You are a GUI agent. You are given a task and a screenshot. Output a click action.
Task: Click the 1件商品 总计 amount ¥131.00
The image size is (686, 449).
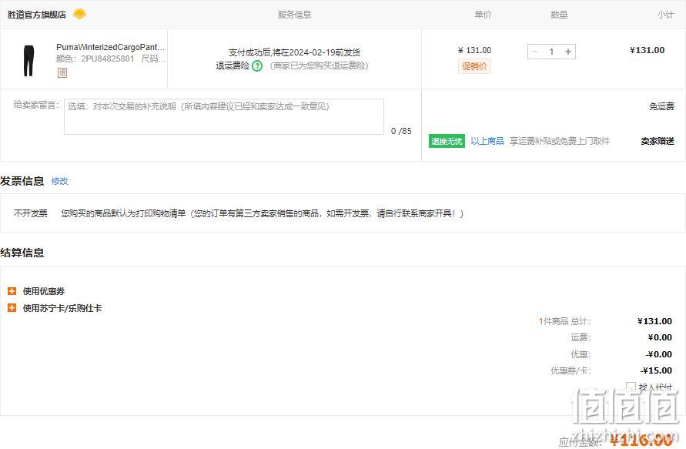(655, 321)
